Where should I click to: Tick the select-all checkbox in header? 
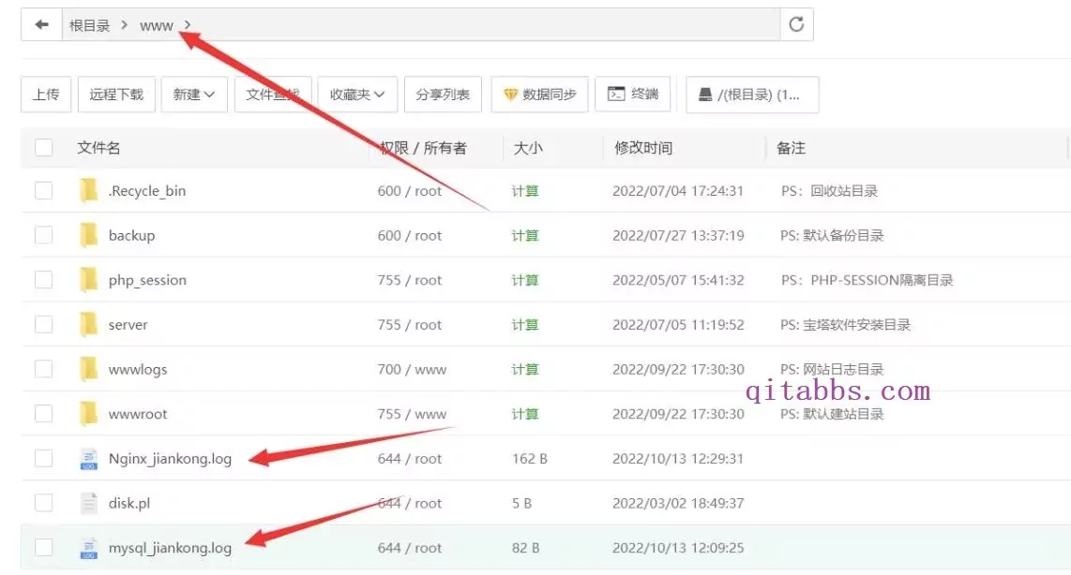[x=44, y=147]
